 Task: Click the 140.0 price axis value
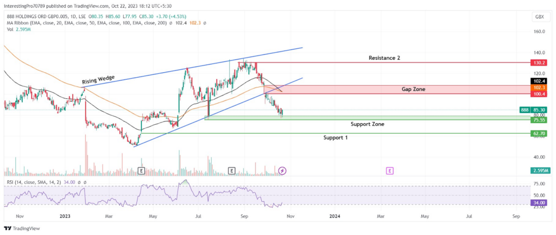point(539,53)
